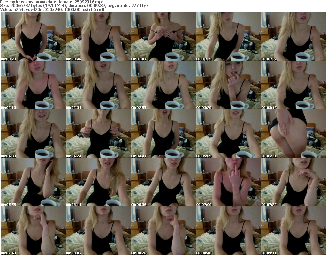Image resolution: width=327 pixels, height=255 pixels.
Task: Select the thumbnail stamped 00:03:20
Action: pos(229,85)
